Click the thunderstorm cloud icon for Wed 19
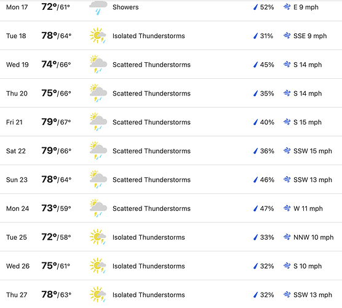 (x=98, y=64)
